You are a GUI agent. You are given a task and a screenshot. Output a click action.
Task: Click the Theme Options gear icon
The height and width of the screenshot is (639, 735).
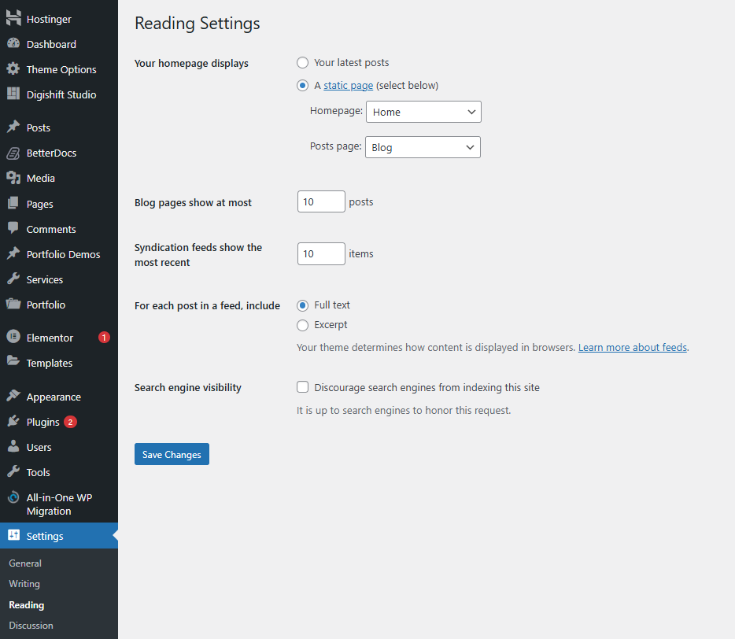(13, 69)
